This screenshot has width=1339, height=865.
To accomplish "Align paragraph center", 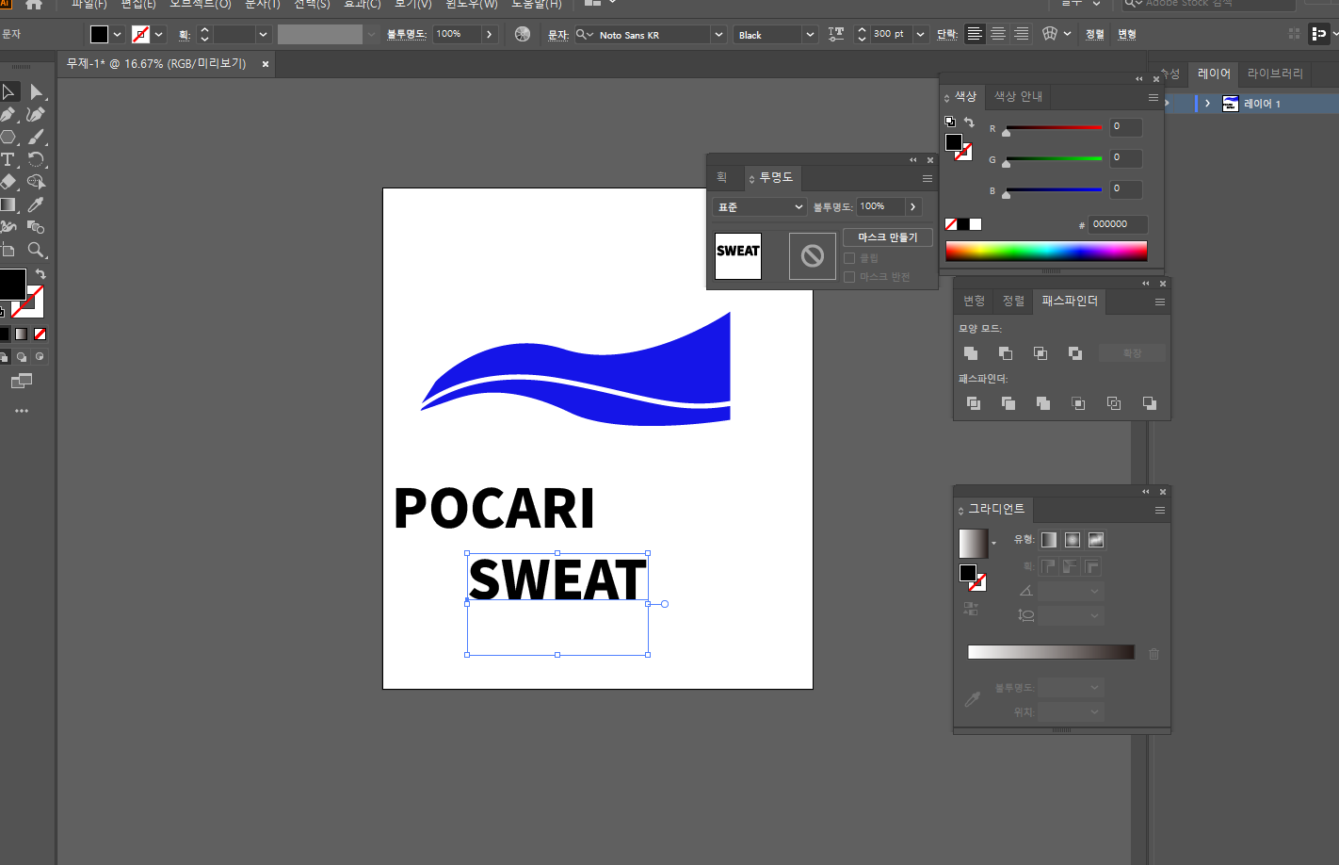I will coord(997,34).
